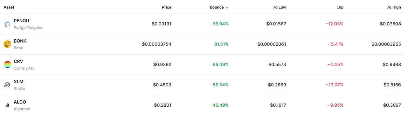Image resolution: width=407 pixels, height=115 pixels.
Task: Click the BONK coin logo icon
Action: [x=7, y=44]
